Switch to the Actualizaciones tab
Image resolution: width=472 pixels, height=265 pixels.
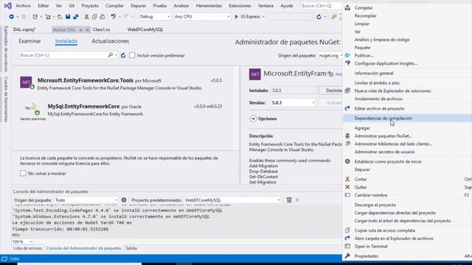click(110, 41)
